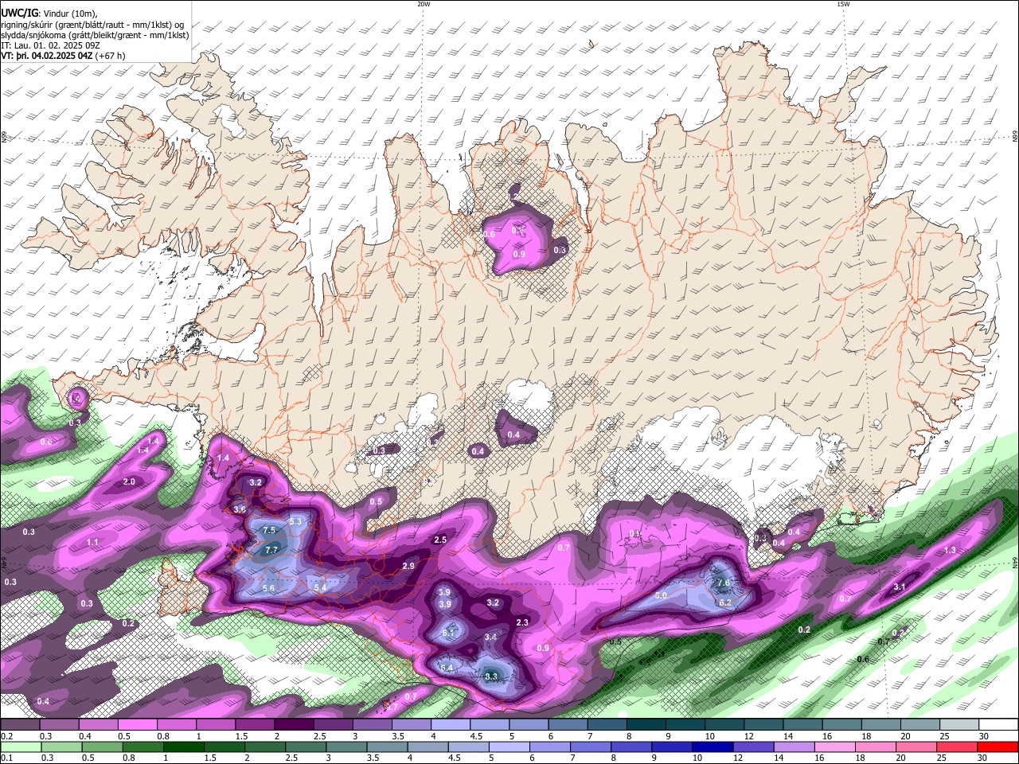The height and width of the screenshot is (764, 1019).
Task: Click the 20W longitude label
Action: [424, 4]
